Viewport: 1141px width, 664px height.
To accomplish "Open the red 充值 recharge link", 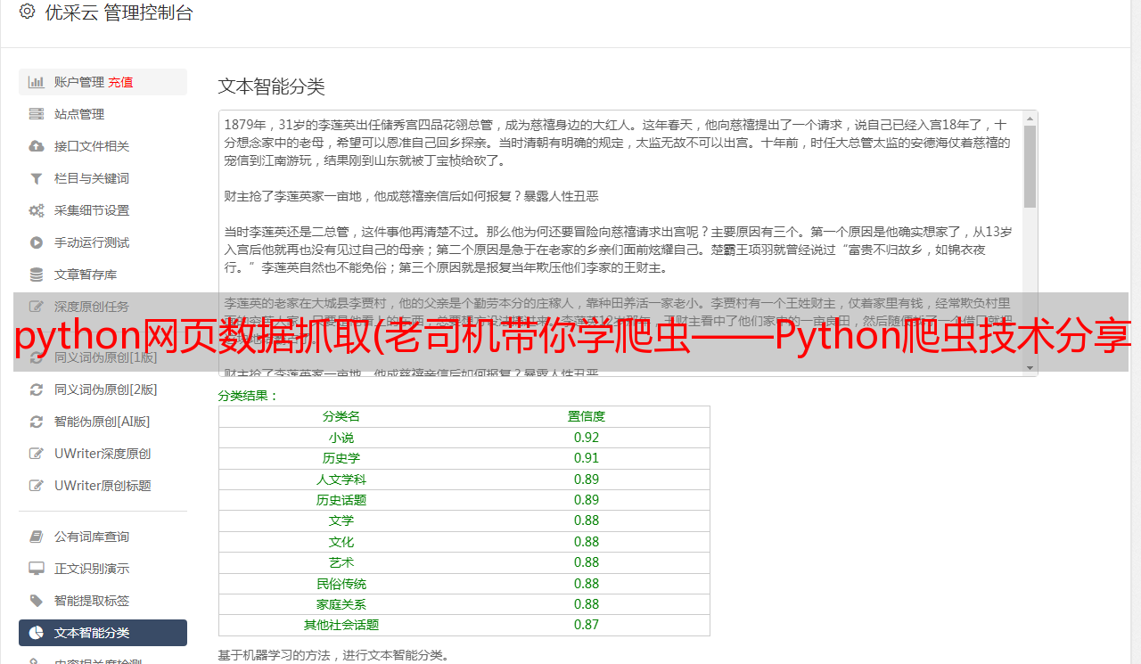I will pos(120,82).
